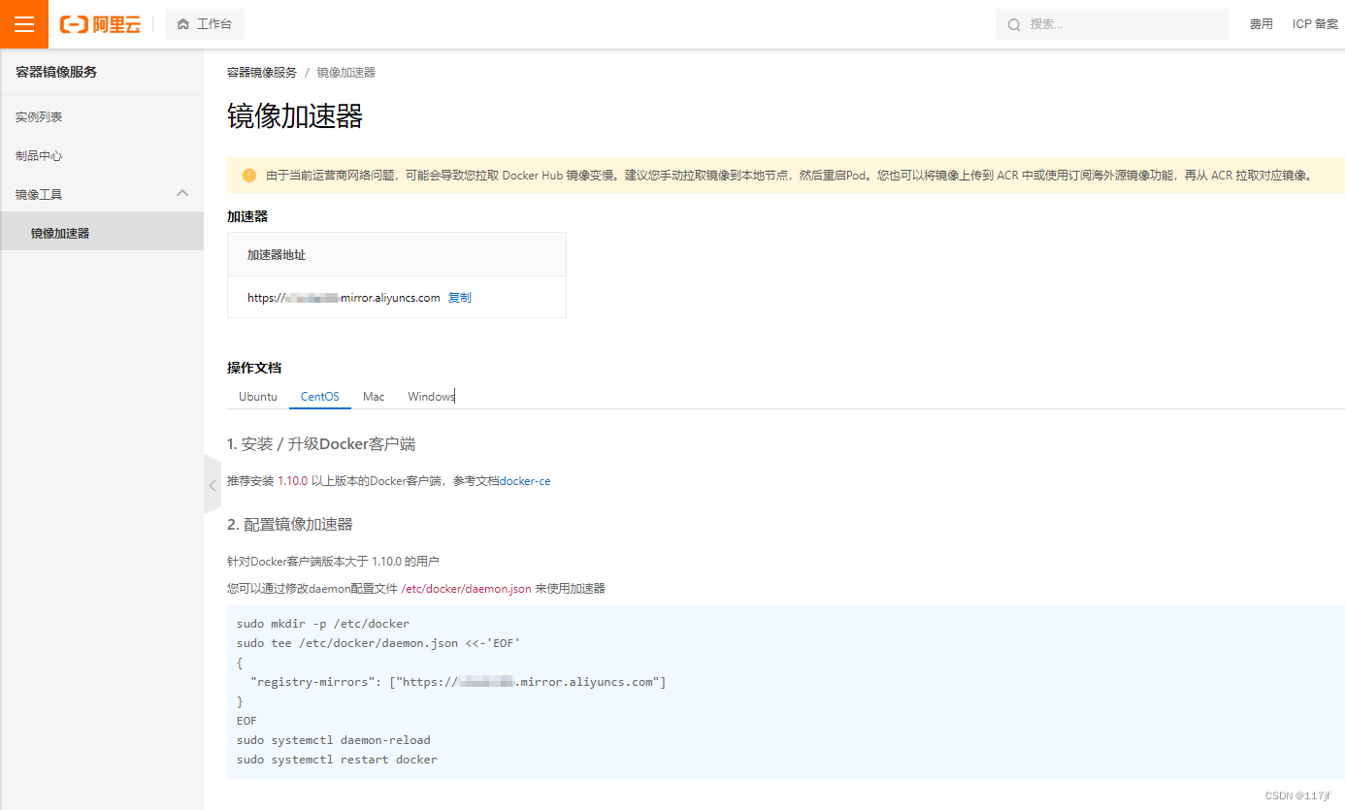Click heading 1. 安装 / 升级Docker客户端
The image size is (1345, 810).
tap(321, 444)
